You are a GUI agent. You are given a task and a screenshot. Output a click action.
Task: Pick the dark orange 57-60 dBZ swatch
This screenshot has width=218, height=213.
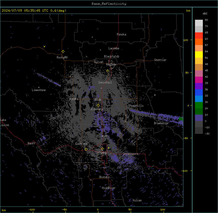tap(199, 42)
